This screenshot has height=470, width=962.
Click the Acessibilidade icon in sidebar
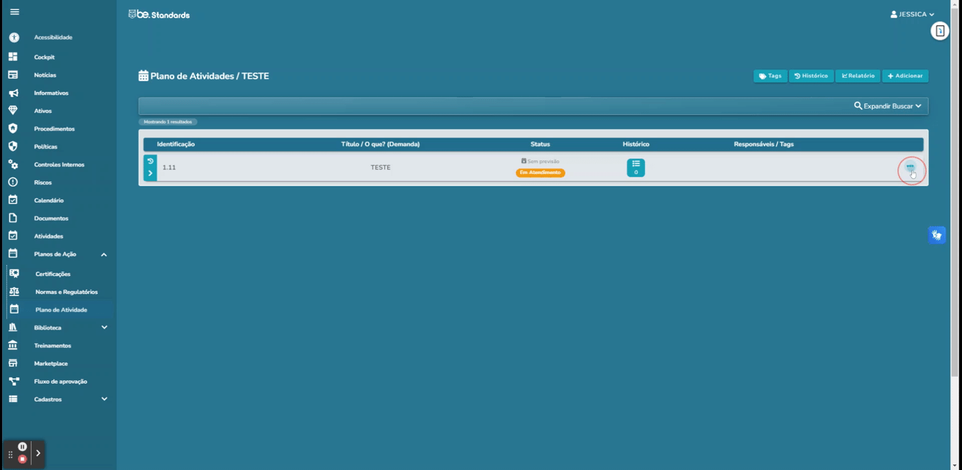(14, 37)
